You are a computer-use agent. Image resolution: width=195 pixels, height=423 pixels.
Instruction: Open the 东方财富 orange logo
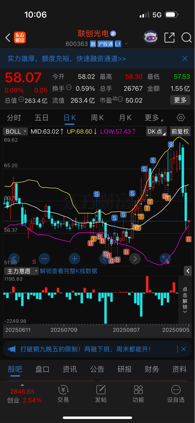click(20, 38)
